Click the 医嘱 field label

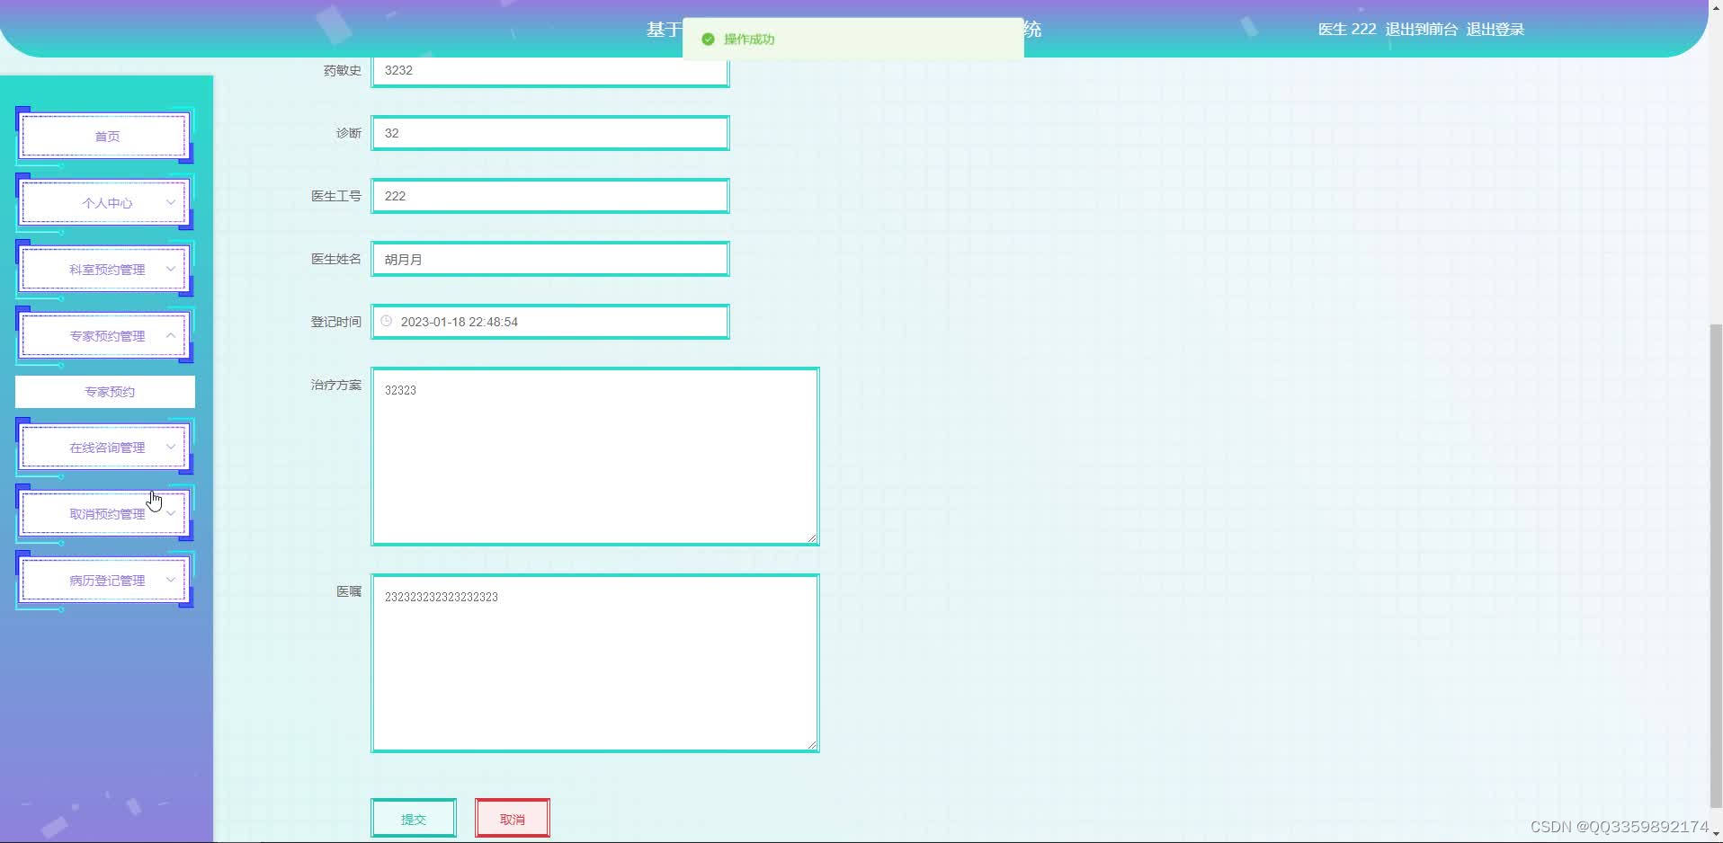tap(348, 591)
